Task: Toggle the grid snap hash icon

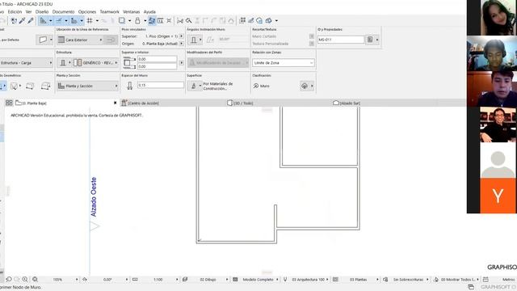Action: click(x=90, y=20)
